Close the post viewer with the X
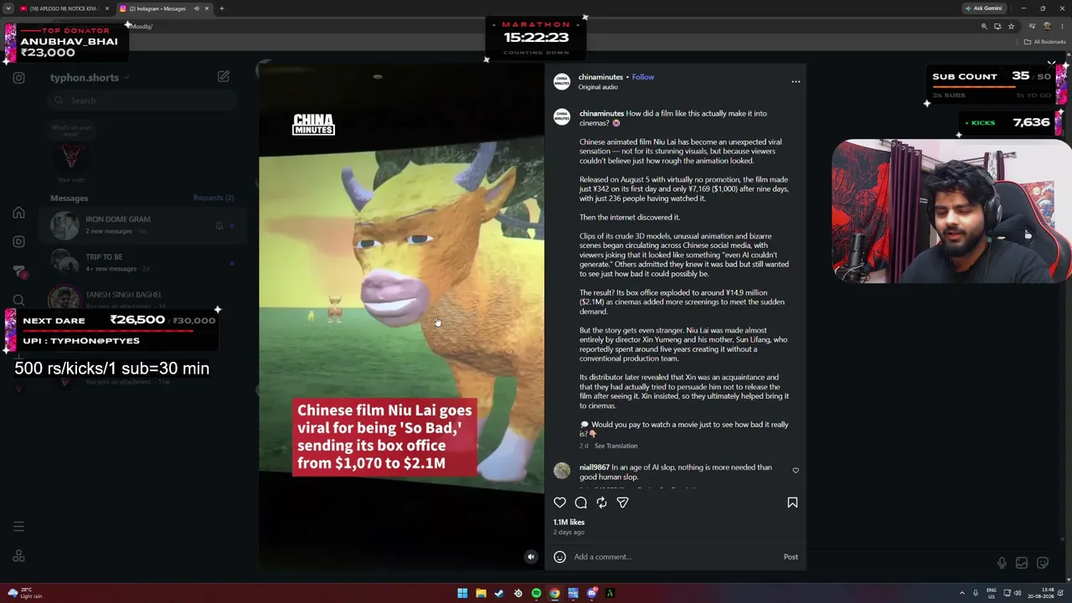The width and height of the screenshot is (1072, 603). [1051, 64]
